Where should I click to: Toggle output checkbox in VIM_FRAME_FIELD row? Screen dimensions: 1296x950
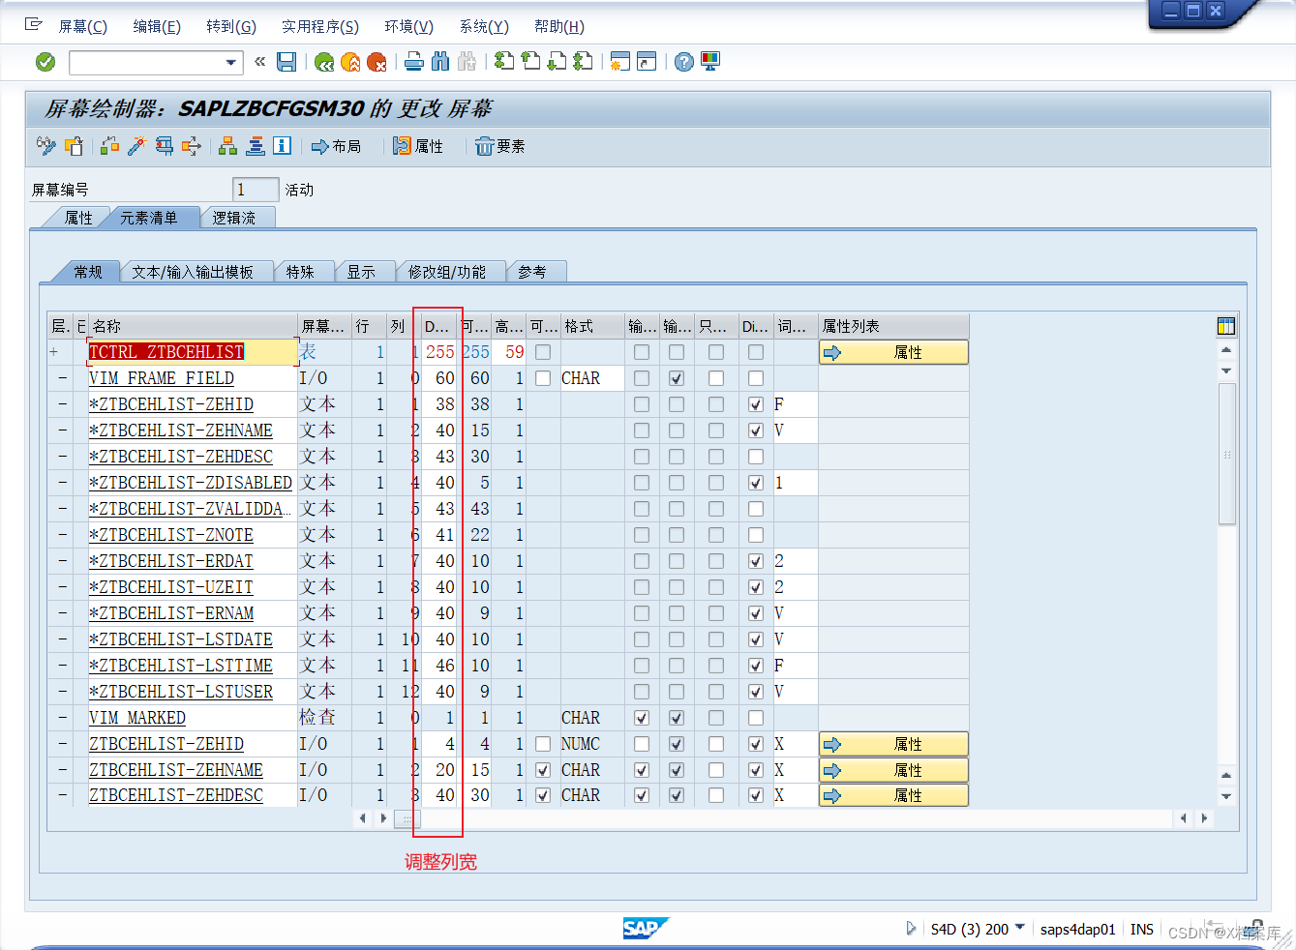677,378
